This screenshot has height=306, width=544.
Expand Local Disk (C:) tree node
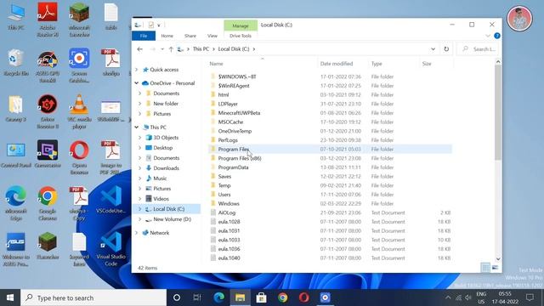[140, 209]
